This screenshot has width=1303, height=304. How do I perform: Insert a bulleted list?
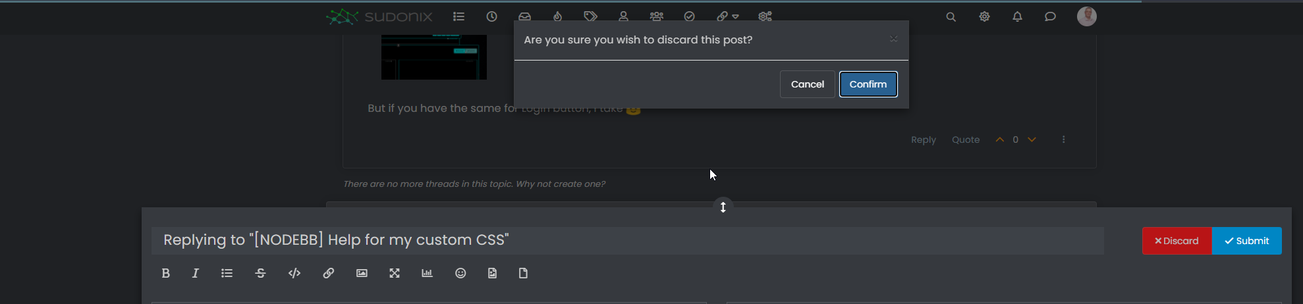pos(227,273)
